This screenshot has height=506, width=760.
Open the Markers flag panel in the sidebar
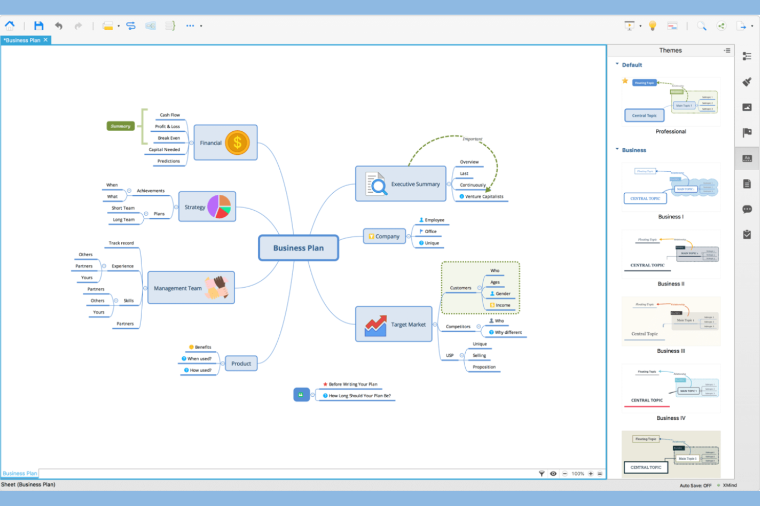747,133
